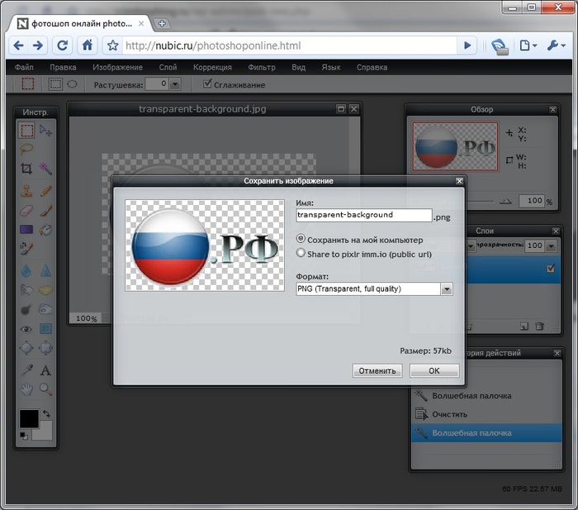Screen dimensions: 578x510
Task: Click the Имя file name input field
Action: (x=364, y=215)
